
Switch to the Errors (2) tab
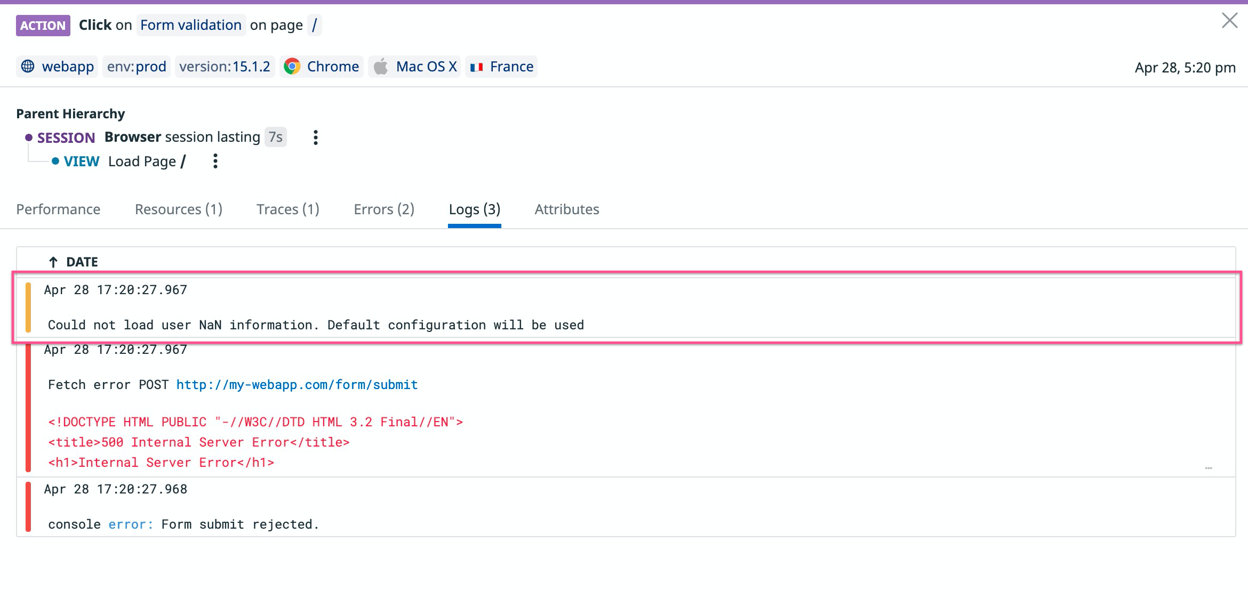click(383, 209)
